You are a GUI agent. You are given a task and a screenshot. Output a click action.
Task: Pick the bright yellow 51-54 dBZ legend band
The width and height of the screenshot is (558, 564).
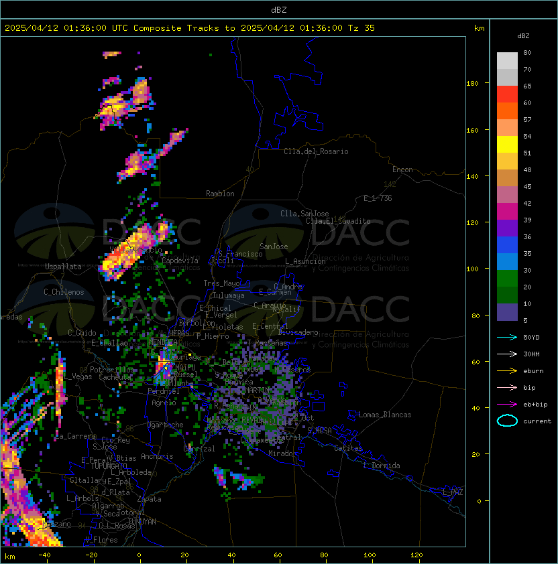(x=507, y=145)
